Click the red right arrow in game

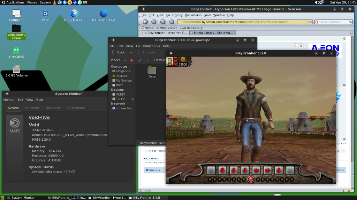click(x=267, y=170)
